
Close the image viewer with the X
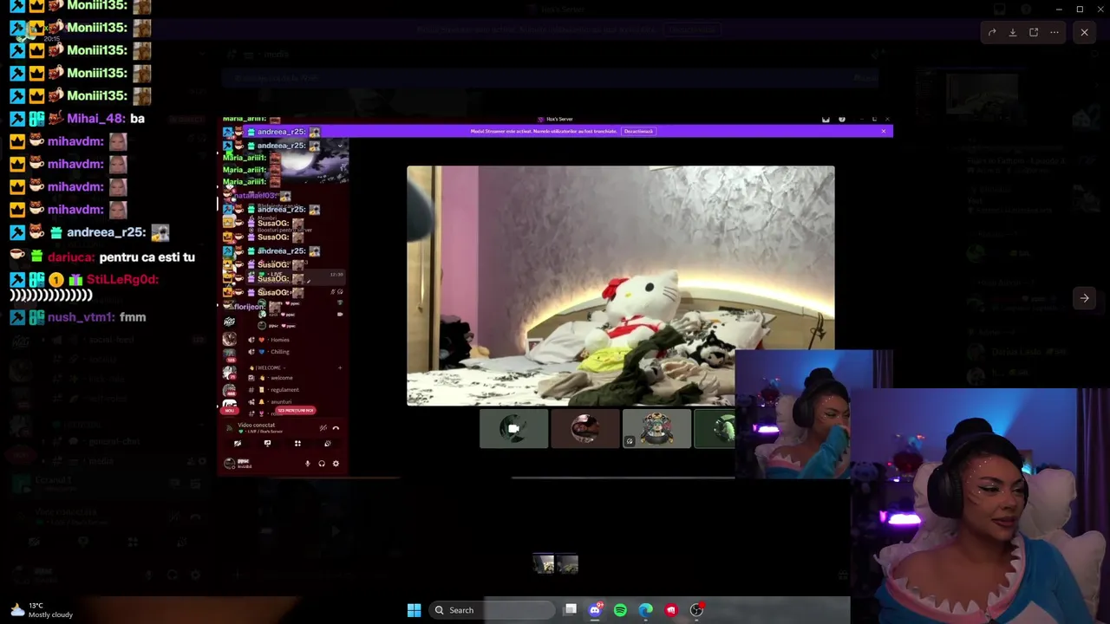1084,32
